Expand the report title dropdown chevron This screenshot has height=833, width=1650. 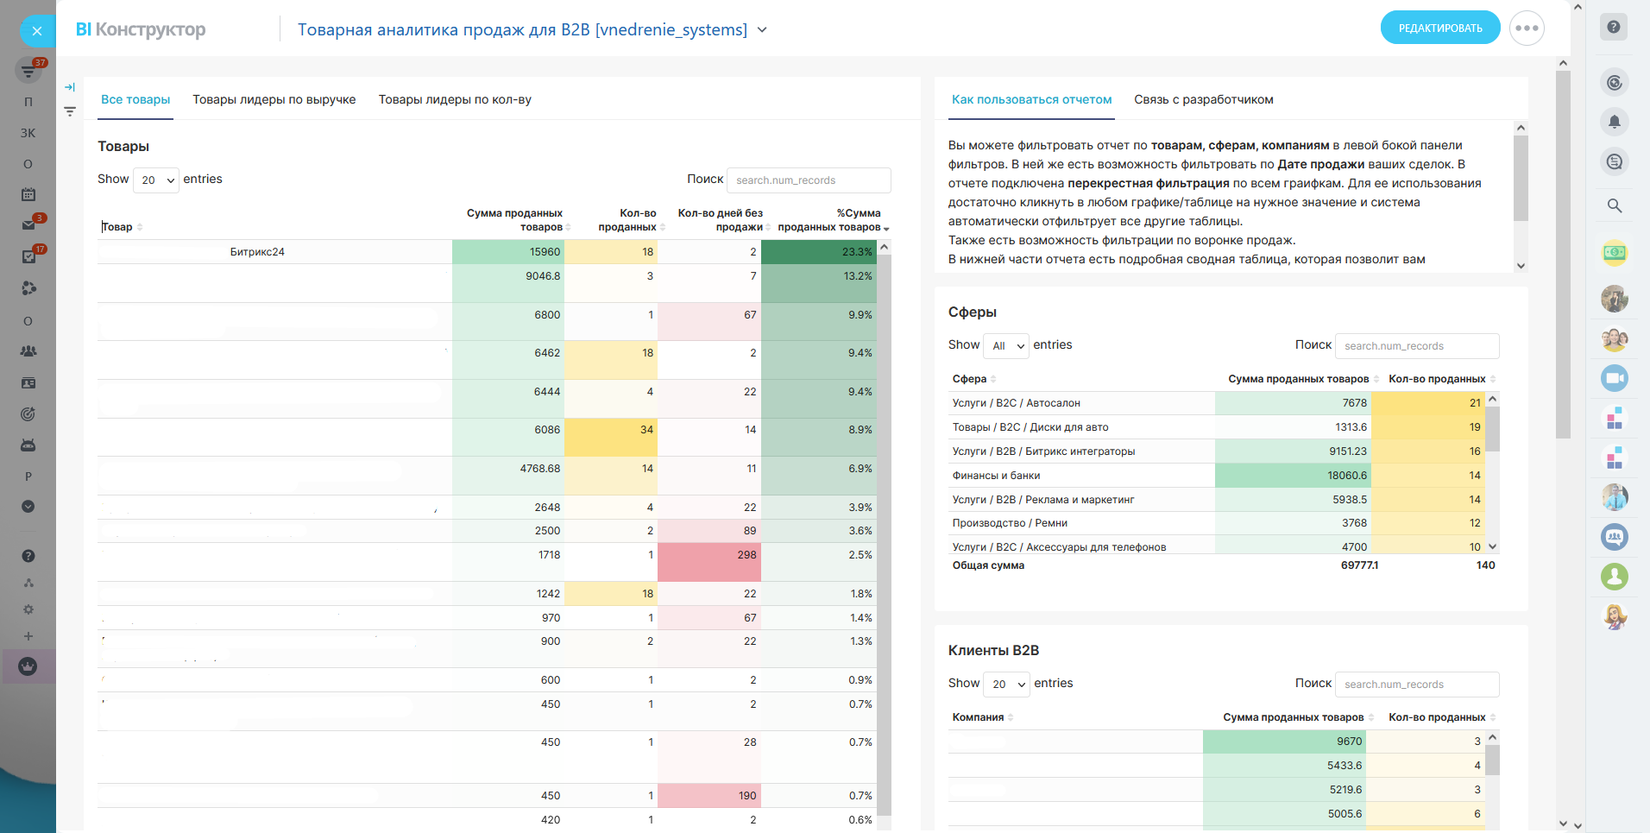pyautogui.click(x=762, y=30)
